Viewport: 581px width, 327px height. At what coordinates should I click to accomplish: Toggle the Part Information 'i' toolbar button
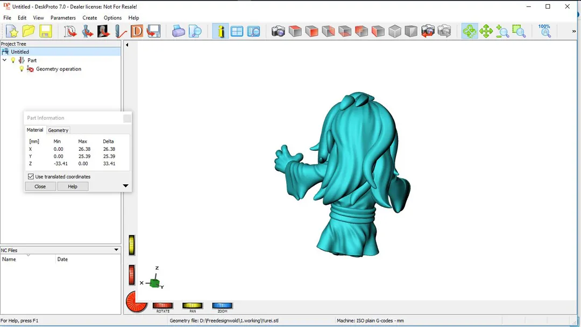221,32
